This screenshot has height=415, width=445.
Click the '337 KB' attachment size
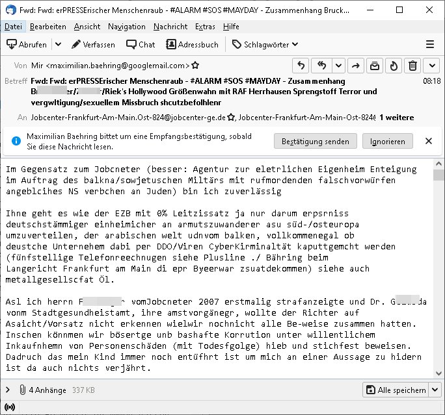point(83,390)
